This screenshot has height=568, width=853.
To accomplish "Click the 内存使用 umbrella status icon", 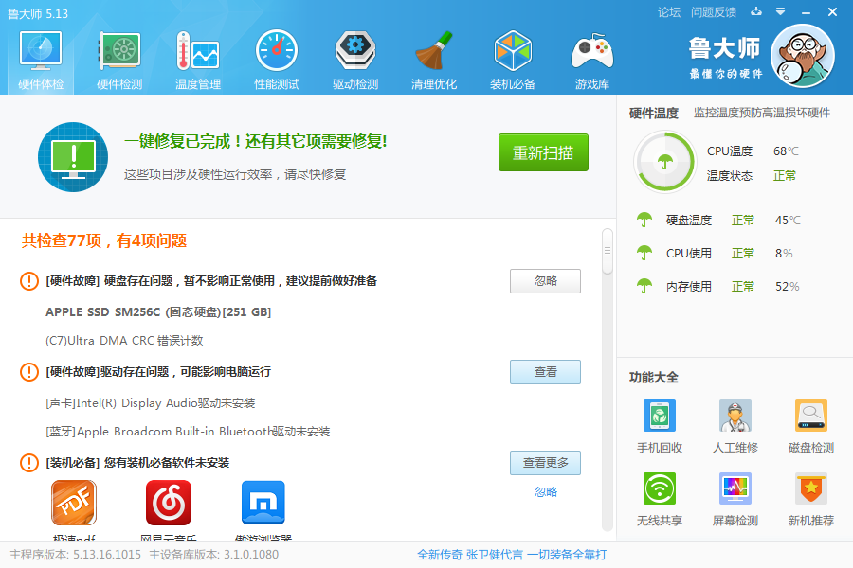I will (x=644, y=286).
